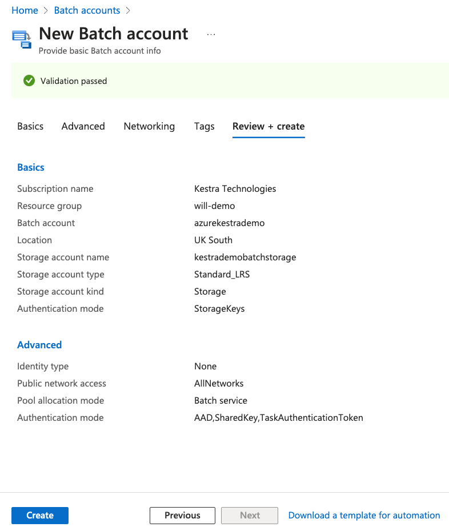Screen dimensions: 449x531
Task: Select the Basics tab
Action: pyautogui.click(x=30, y=126)
